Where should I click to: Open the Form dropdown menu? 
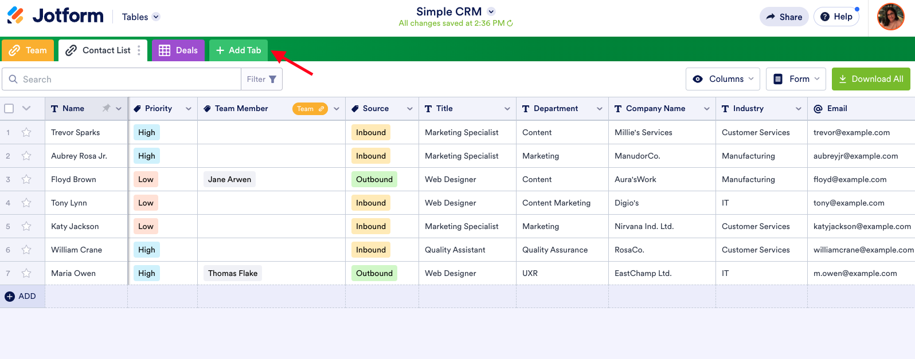pos(796,79)
